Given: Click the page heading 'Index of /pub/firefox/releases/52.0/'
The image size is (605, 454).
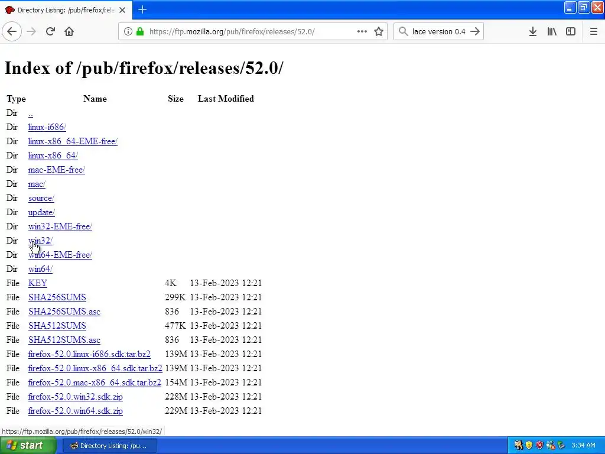Looking at the screenshot, I should click(x=144, y=69).
